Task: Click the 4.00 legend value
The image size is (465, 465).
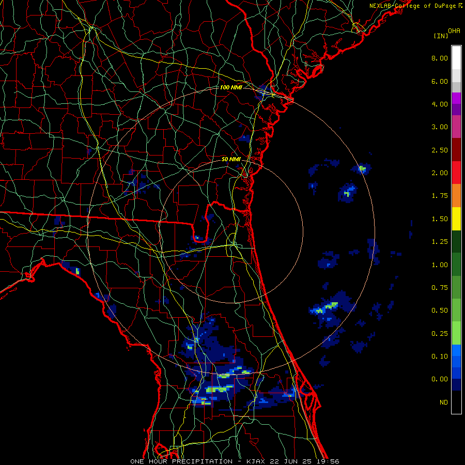Action: (x=440, y=104)
